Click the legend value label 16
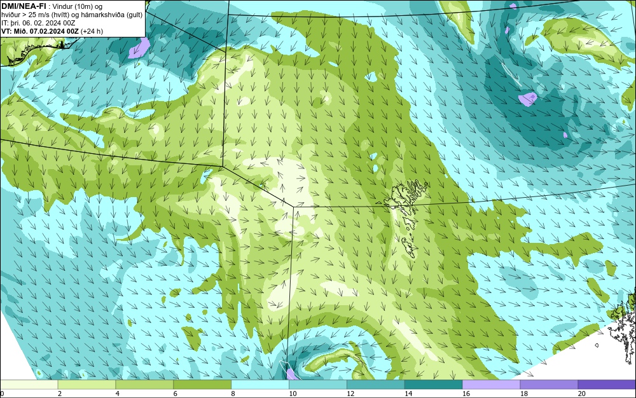 (466, 394)
